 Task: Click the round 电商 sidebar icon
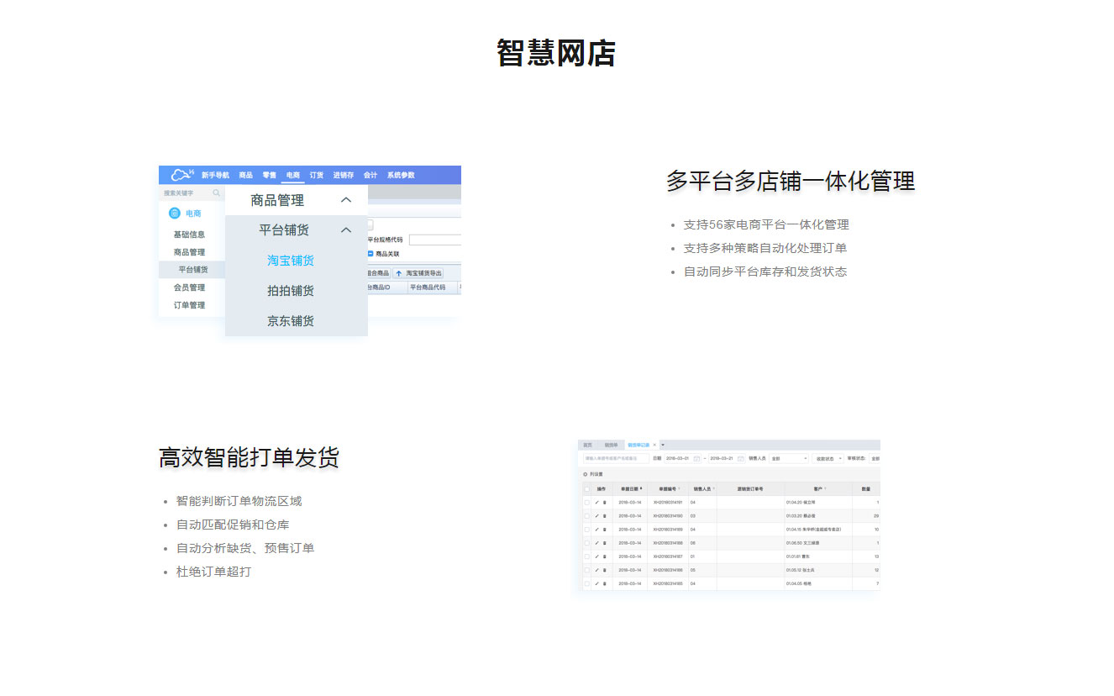pyautogui.click(x=175, y=214)
